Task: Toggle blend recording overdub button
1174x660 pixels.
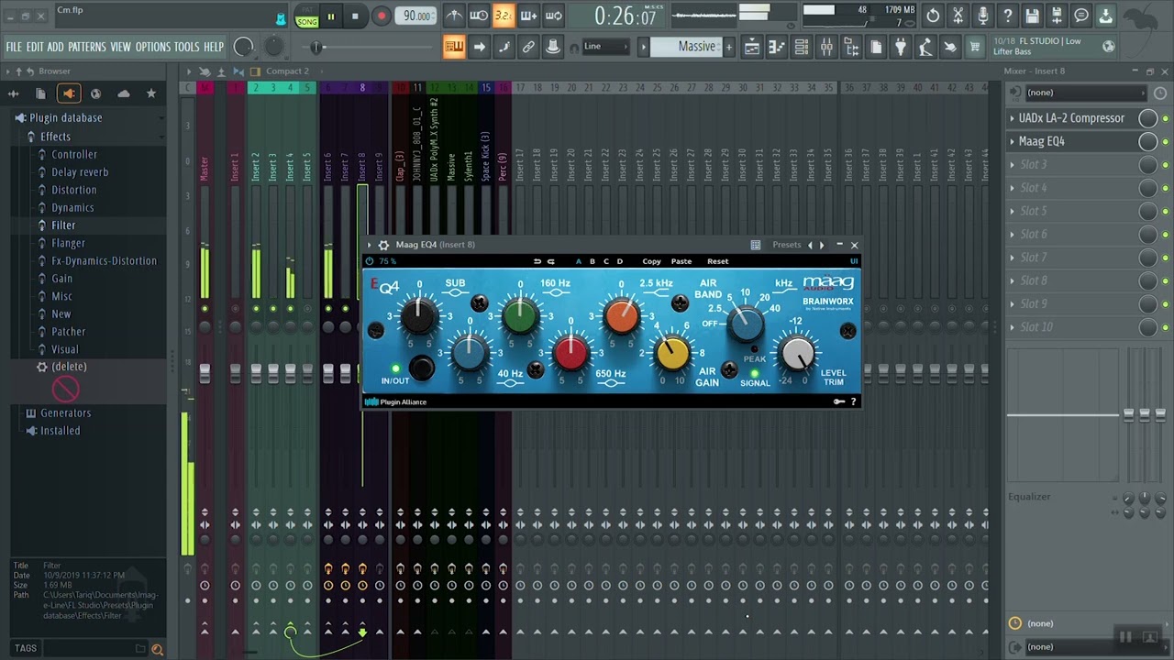Action: (528, 16)
